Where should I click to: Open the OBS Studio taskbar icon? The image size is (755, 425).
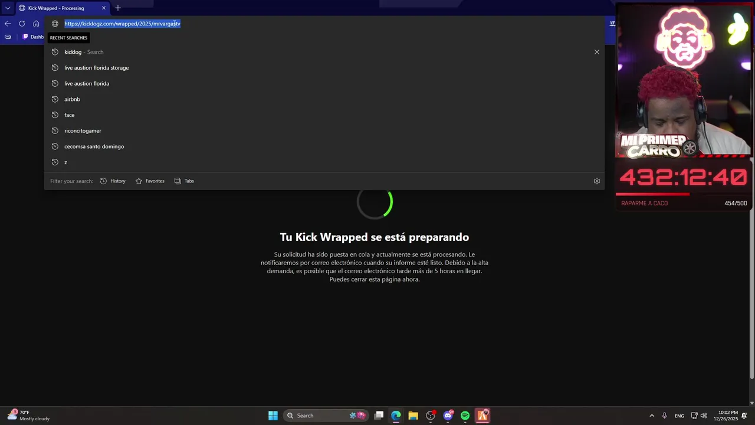431,416
